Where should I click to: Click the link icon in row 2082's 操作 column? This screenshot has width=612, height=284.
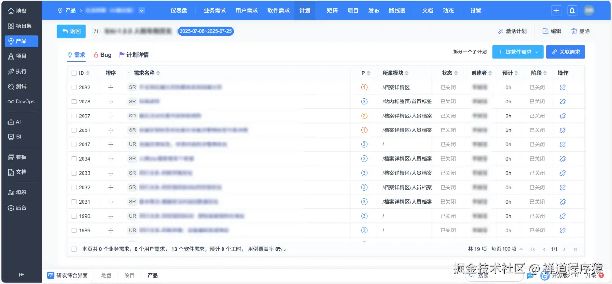pos(563,87)
